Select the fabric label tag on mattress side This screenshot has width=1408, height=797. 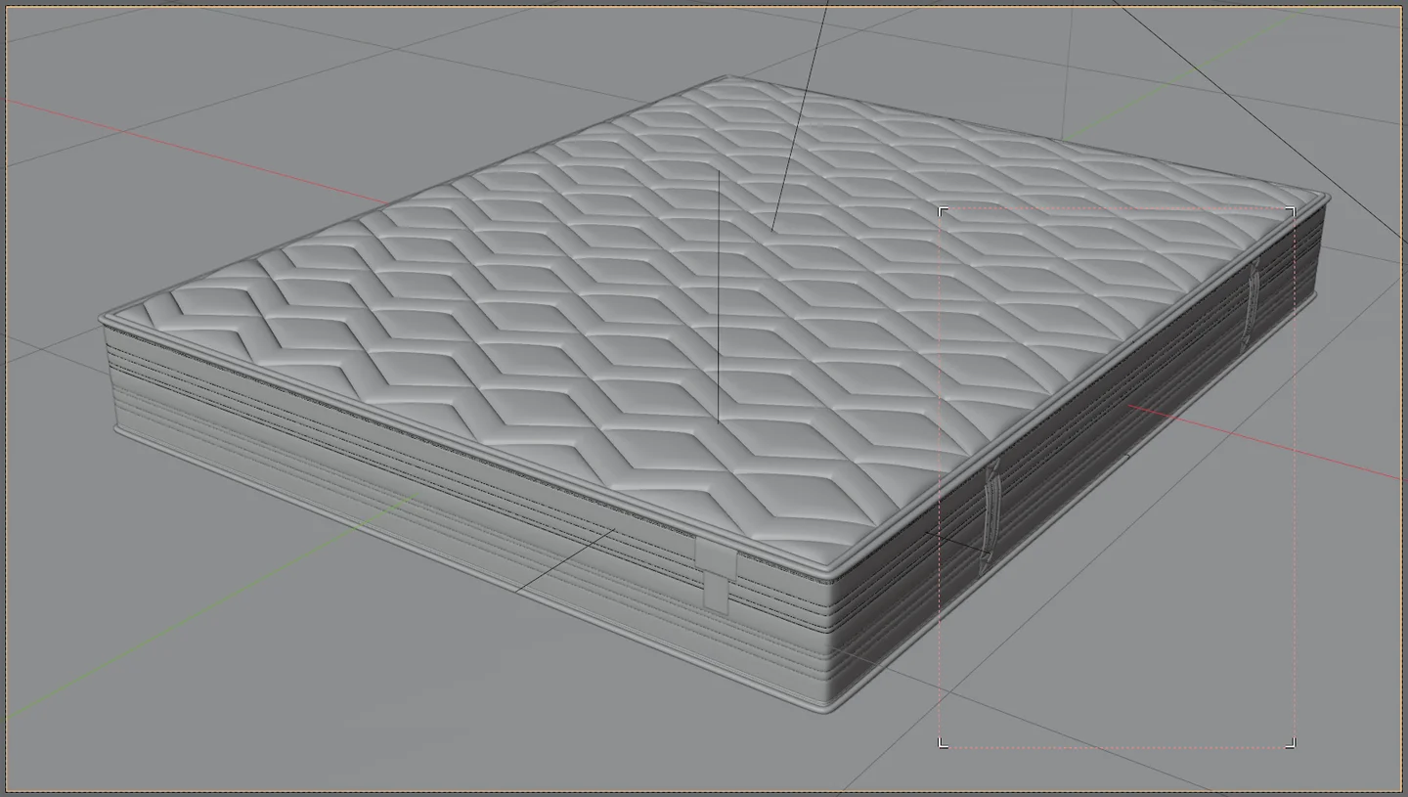click(716, 573)
